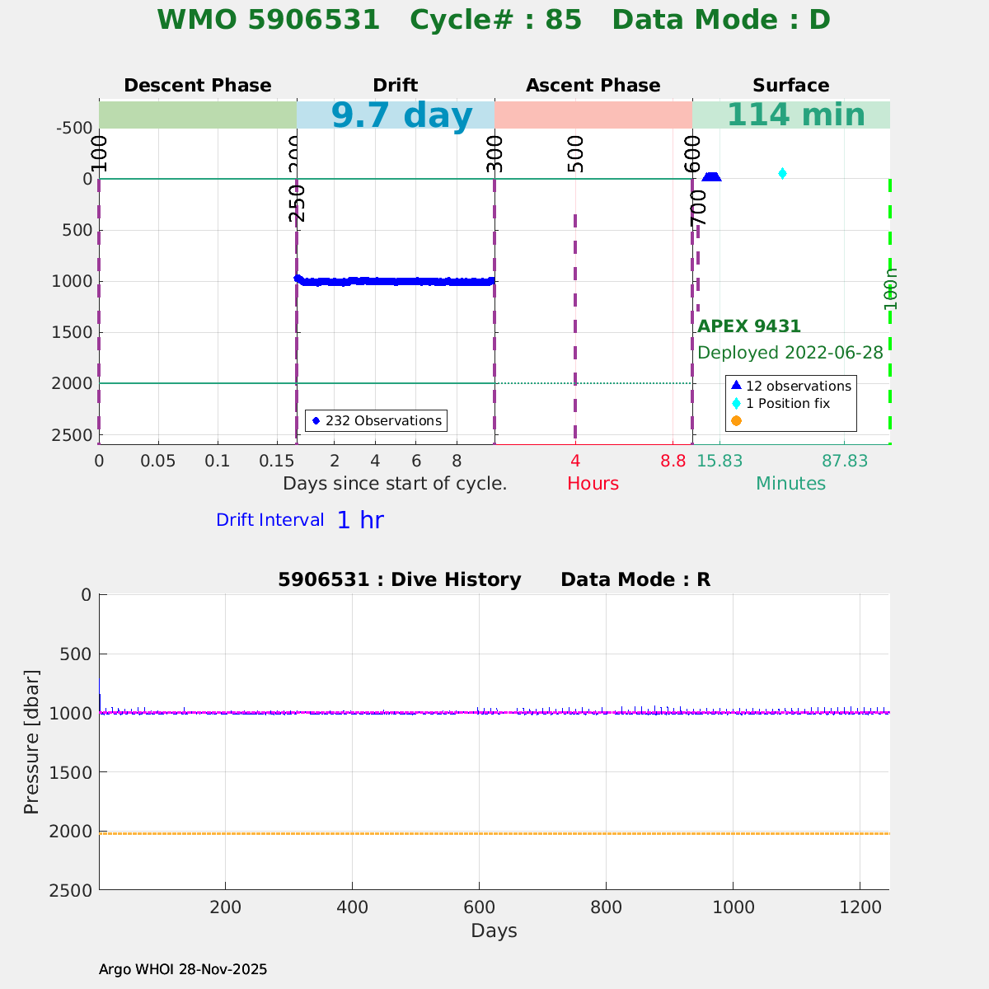This screenshot has width=989, height=989.
Task: Select the Descent Phase header label
Action: (198, 86)
